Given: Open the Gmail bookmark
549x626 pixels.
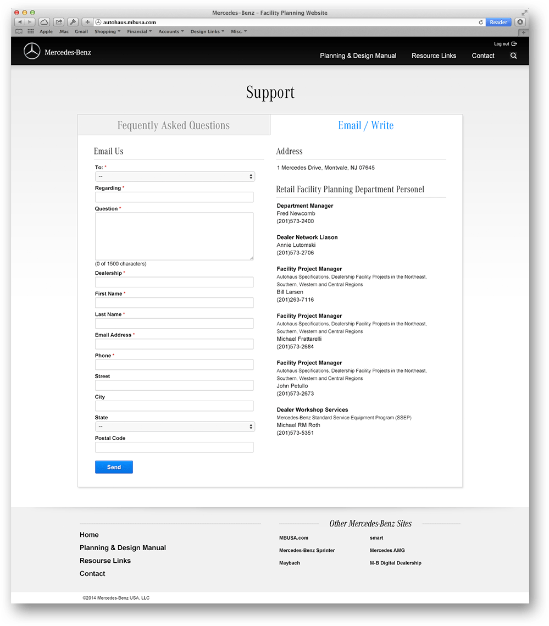Looking at the screenshot, I should click(81, 31).
